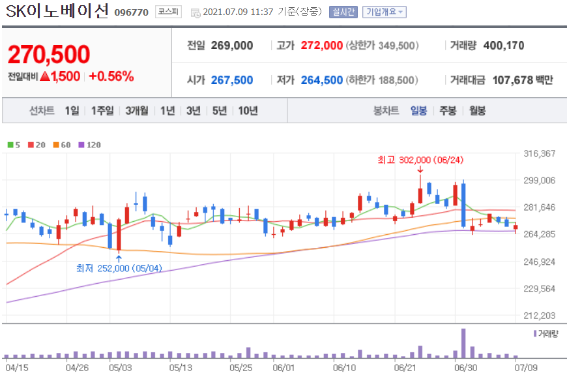Click the 실시간 real-time button
Image resolution: width=567 pixels, height=377 pixels.
coord(343,12)
